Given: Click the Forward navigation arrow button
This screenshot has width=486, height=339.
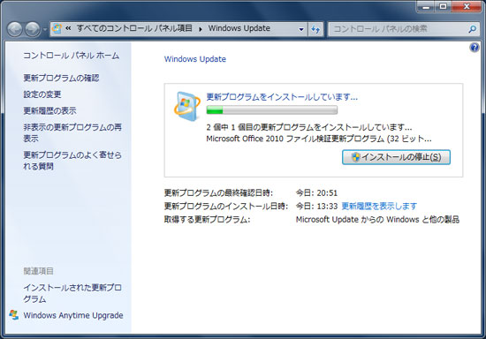Looking at the screenshot, I should [x=32, y=30].
